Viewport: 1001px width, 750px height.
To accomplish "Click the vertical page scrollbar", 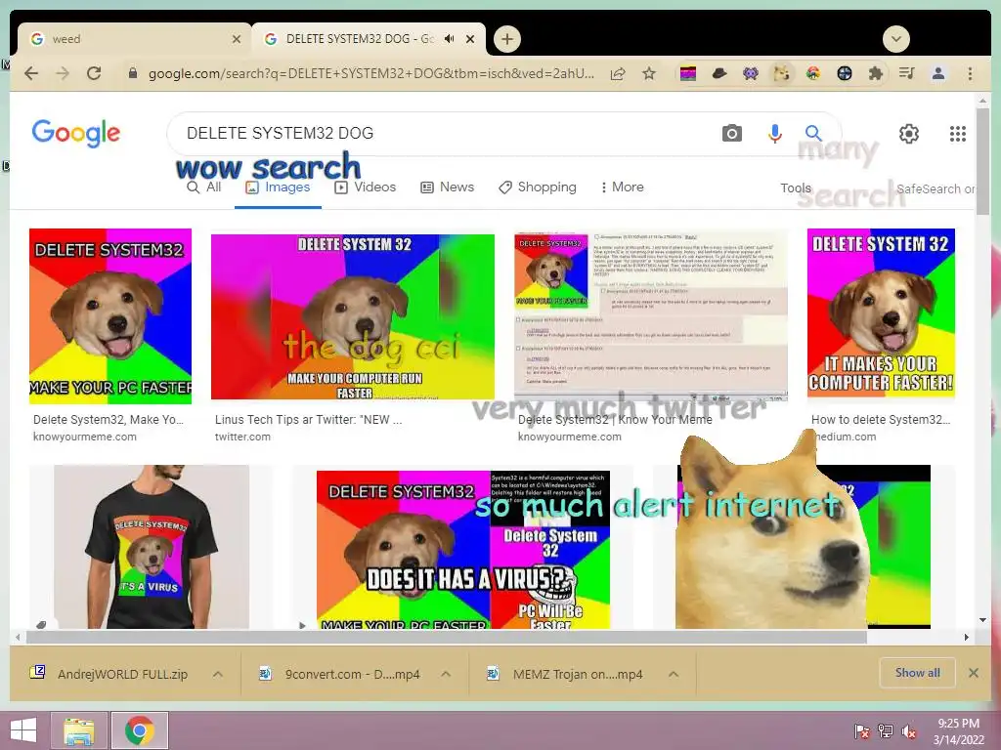I will point(982,161).
